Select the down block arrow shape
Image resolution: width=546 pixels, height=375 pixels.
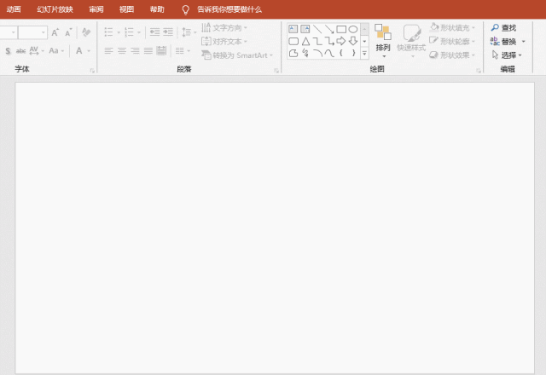click(353, 41)
